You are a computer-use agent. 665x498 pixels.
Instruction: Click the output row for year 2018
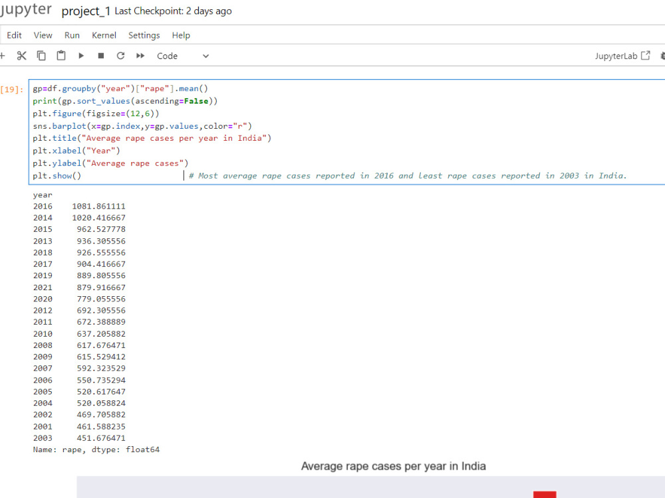(79, 252)
